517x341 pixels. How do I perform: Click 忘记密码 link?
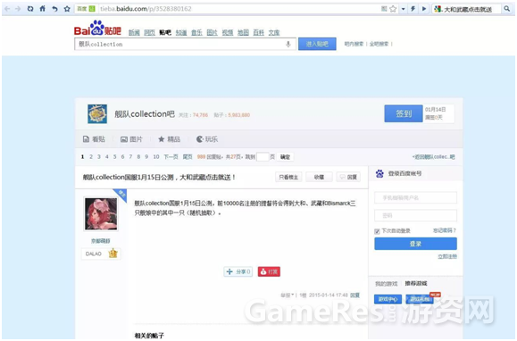point(445,230)
